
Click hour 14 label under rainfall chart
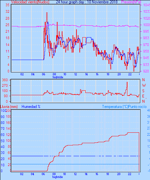[86, 174]
